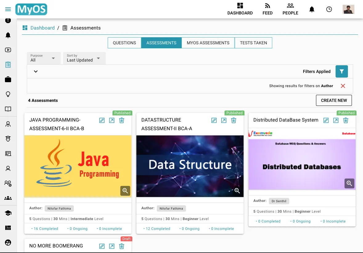Open the sidebar lightbulb icon

click(8, 94)
